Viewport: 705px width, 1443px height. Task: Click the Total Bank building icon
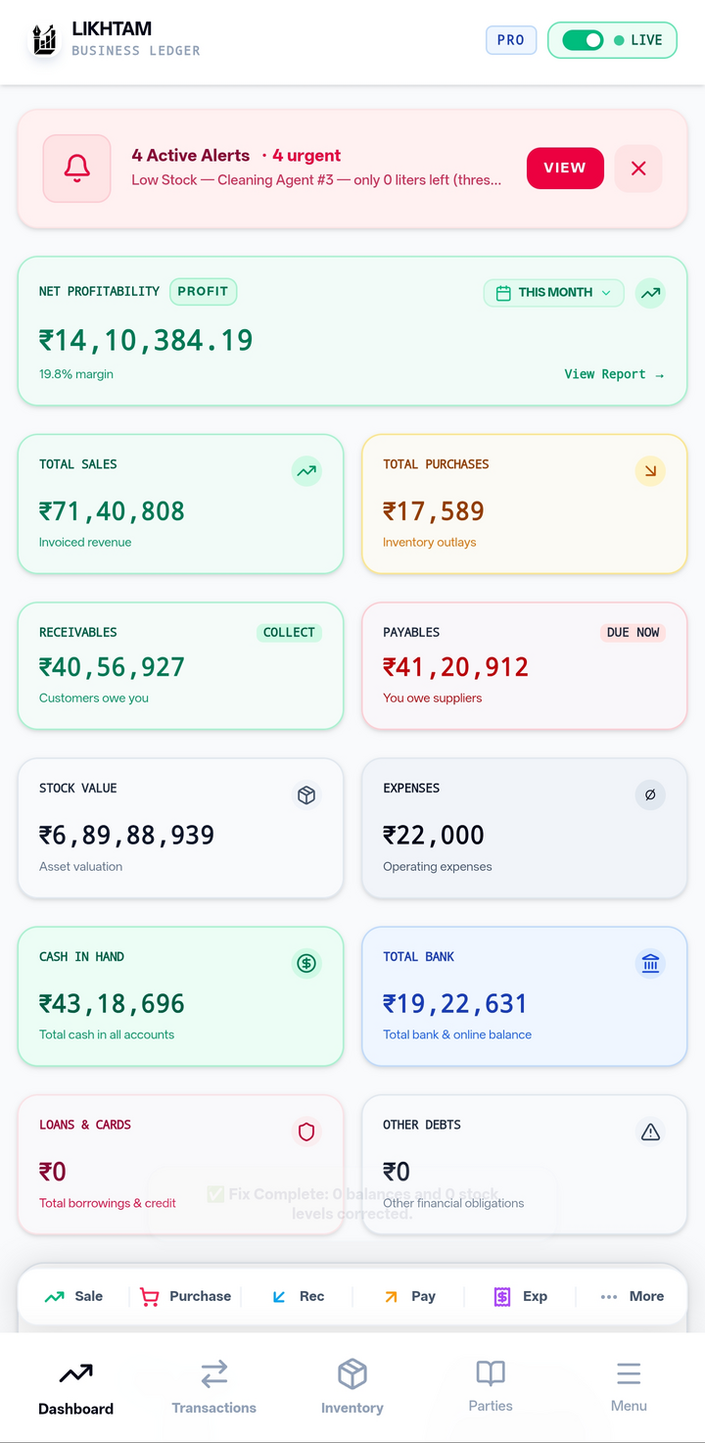pos(650,964)
